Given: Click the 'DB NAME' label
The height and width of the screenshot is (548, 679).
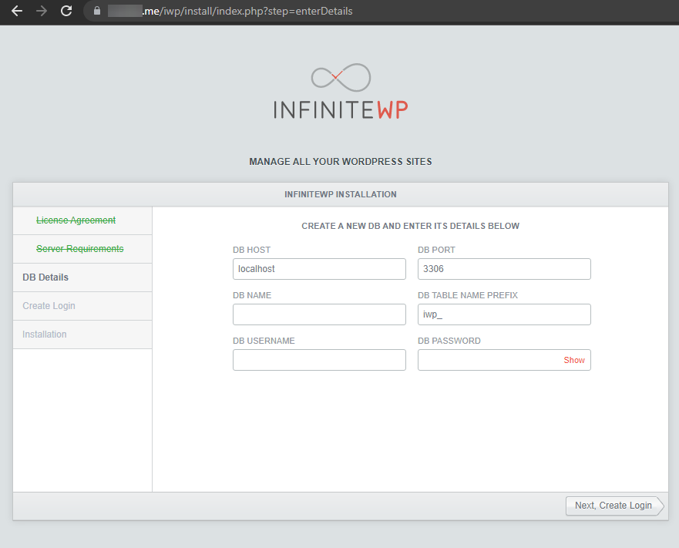Looking at the screenshot, I should (252, 295).
